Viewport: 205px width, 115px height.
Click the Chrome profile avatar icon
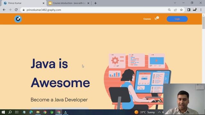click(x=195, y=10)
